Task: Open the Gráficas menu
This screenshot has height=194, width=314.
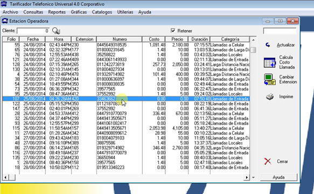Action: click(79, 12)
